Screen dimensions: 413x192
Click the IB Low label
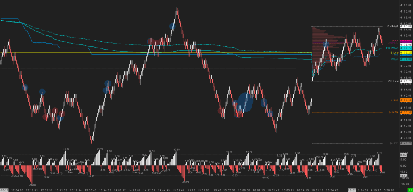[394, 53]
